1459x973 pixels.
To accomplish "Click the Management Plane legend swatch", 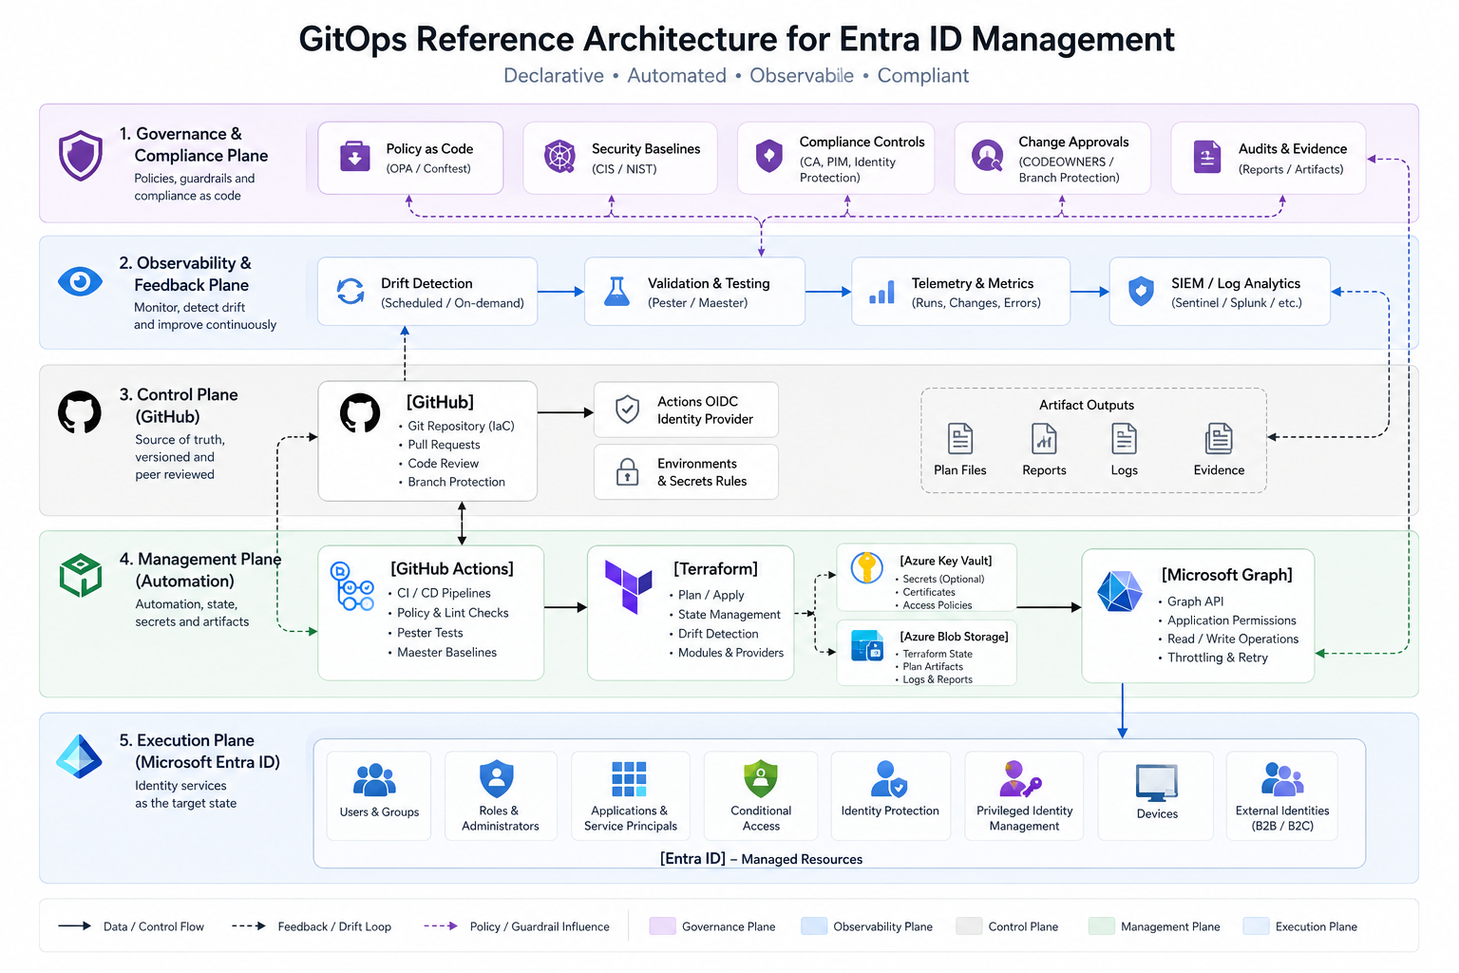I will pos(1102,926).
